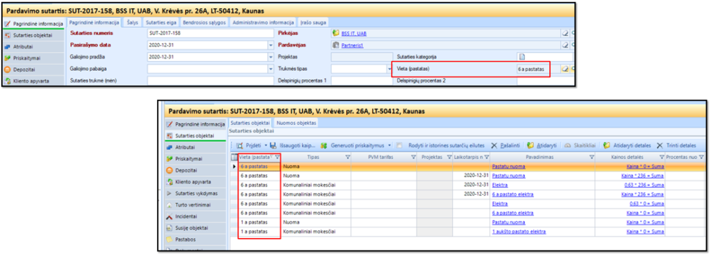Image resolution: width=711 pixels, height=256 pixels.
Task: Clear Pirkėjas value with its eraser icon
Action: [x=565, y=33]
